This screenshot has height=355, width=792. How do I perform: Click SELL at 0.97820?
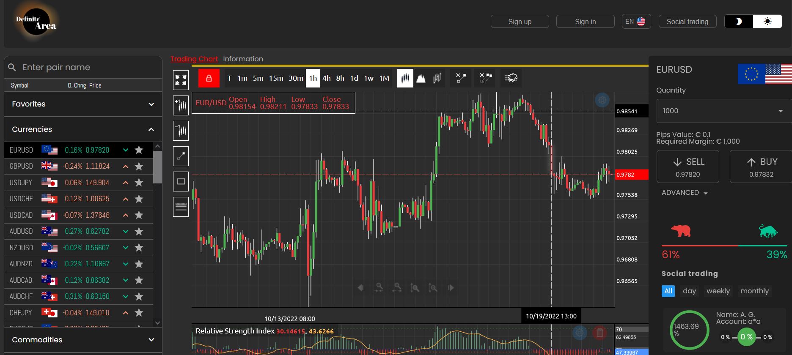(x=688, y=167)
